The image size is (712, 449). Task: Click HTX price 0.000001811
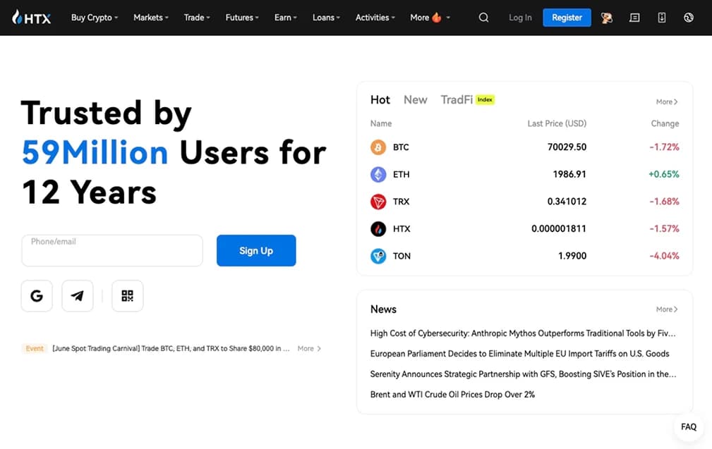coord(558,228)
